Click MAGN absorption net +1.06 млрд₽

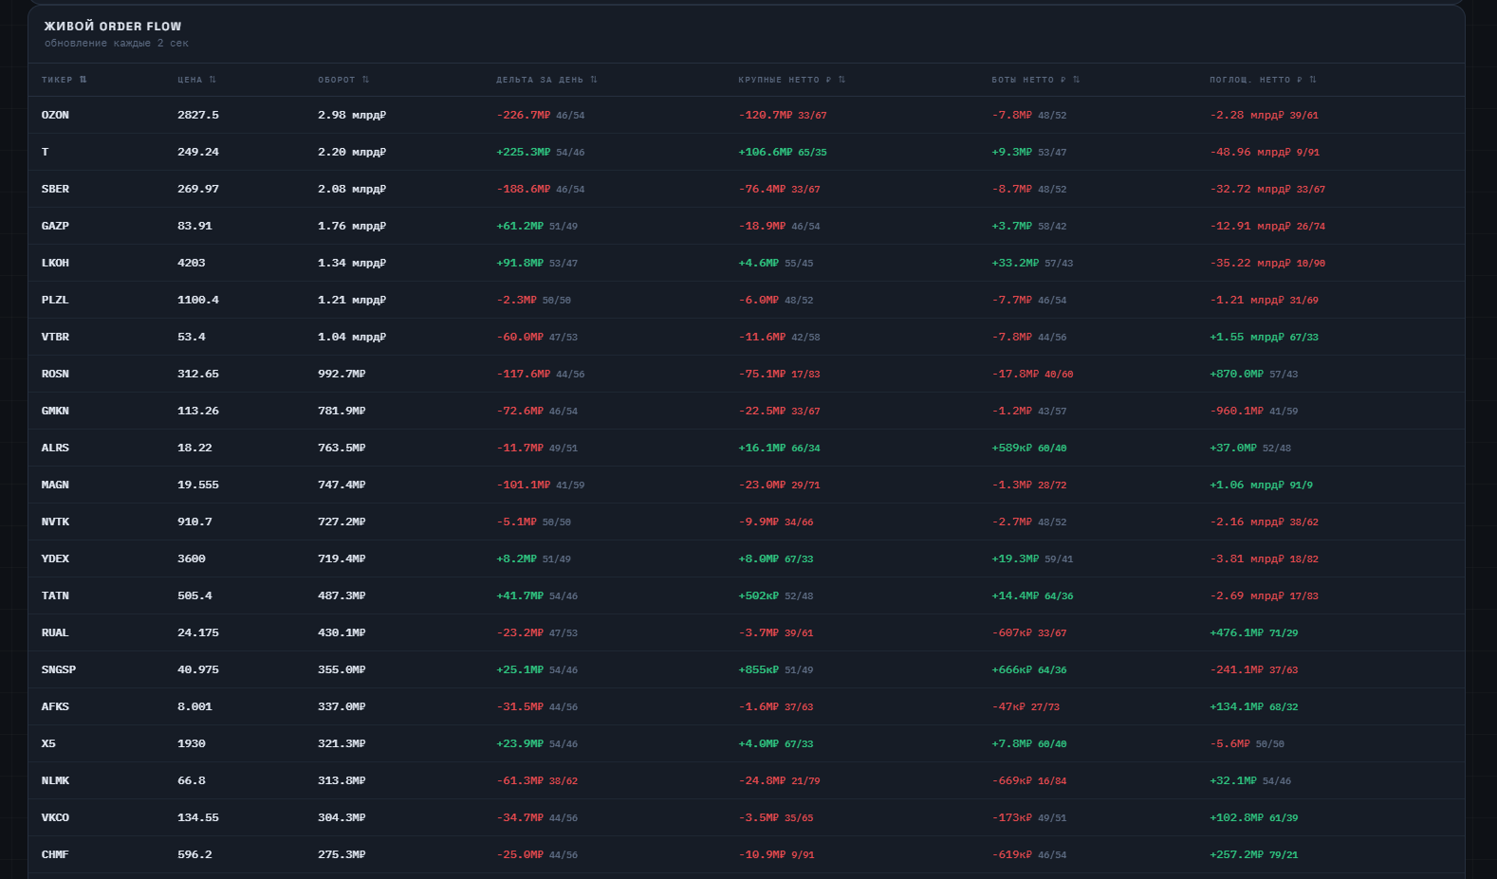point(1247,485)
